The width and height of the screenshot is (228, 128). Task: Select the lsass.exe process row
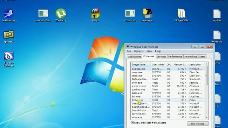[168, 93]
